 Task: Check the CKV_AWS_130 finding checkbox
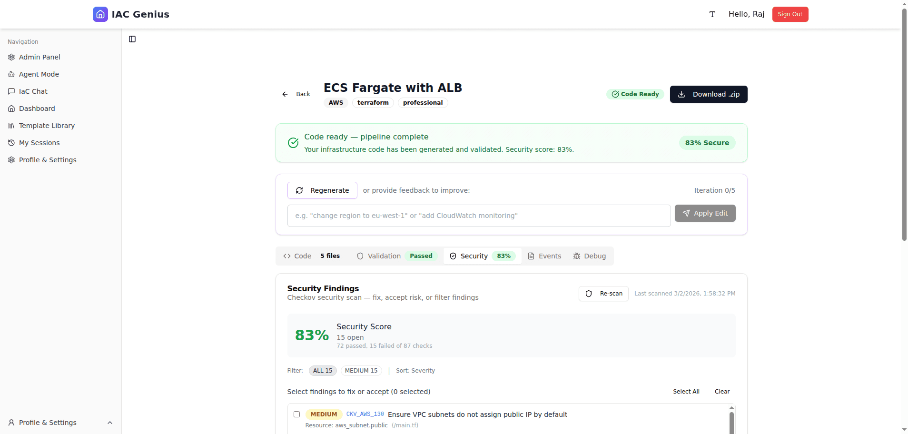tap(296, 414)
